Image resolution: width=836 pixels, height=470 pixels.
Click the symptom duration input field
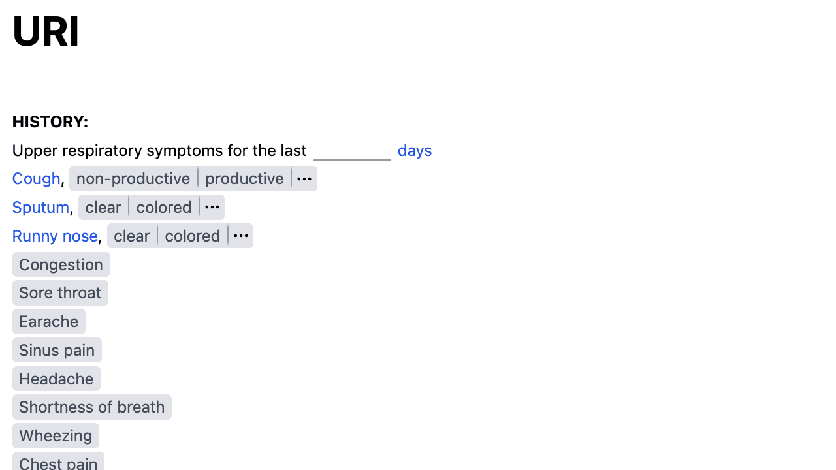[x=352, y=151]
